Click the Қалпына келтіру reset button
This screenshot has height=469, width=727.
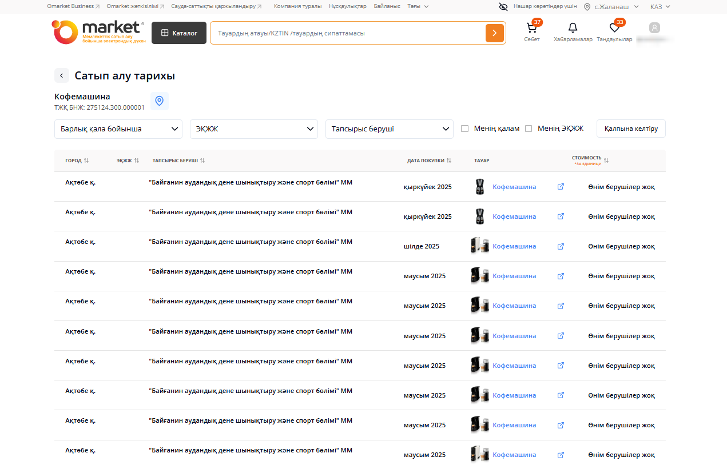[631, 129]
